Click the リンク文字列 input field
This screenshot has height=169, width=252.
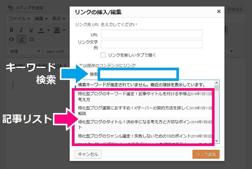[152, 44]
